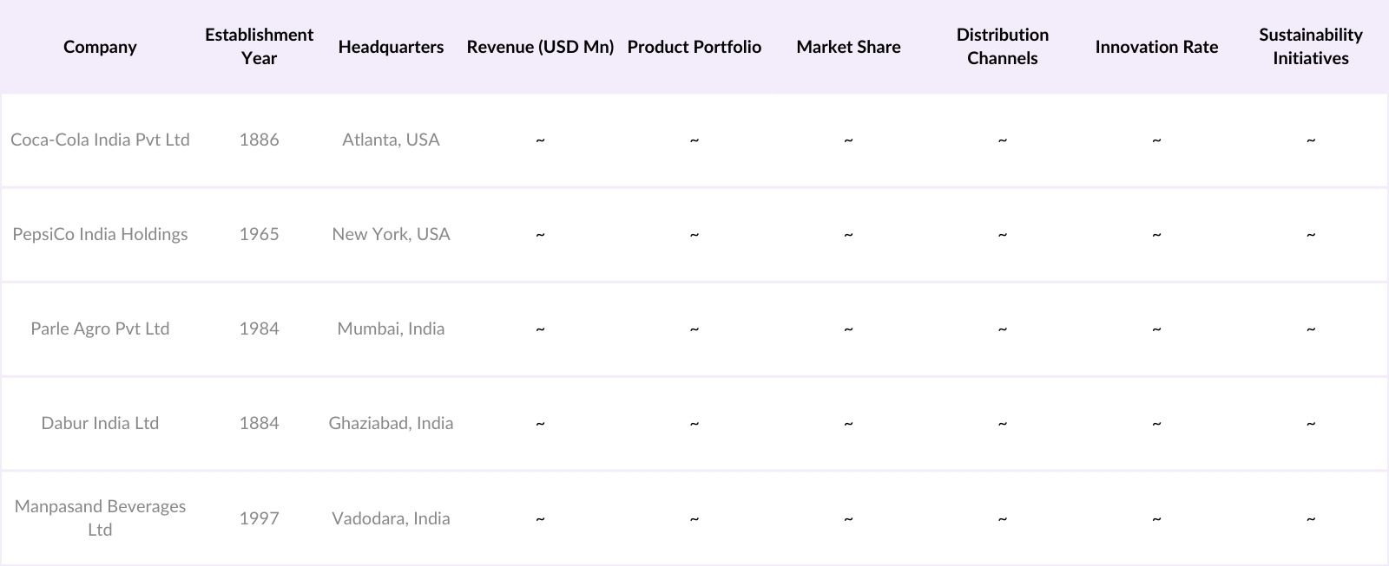Select the PepsiCo India Holdings cell
The height and width of the screenshot is (566, 1389).
(100, 234)
